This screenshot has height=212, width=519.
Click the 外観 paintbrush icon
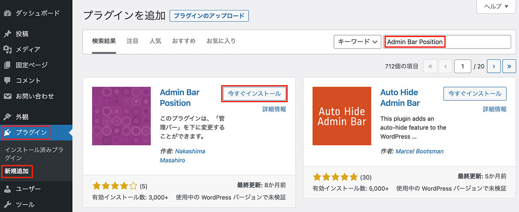[7, 117]
